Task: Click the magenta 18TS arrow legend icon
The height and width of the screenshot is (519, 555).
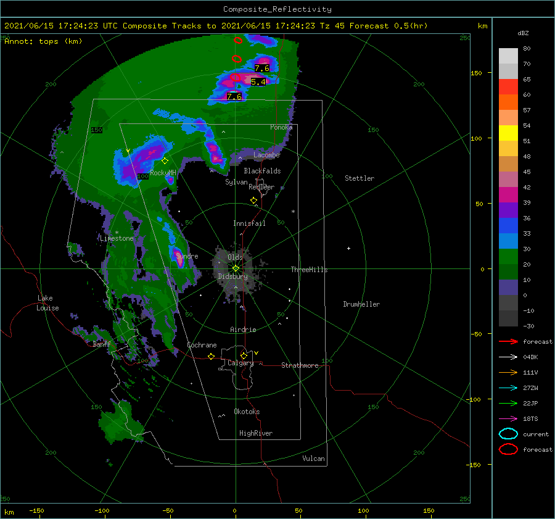Action: click(508, 419)
